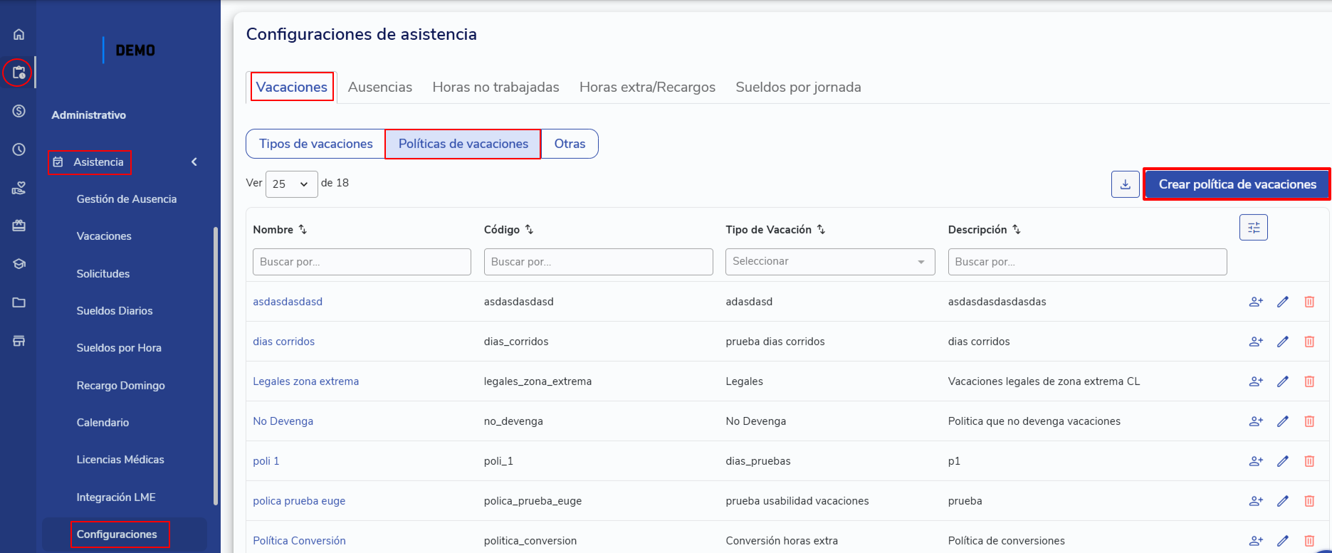This screenshot has height=553, width=1332.
Task: Collapse the Asistencia menu chevron
Action: [x=194, y=162]
